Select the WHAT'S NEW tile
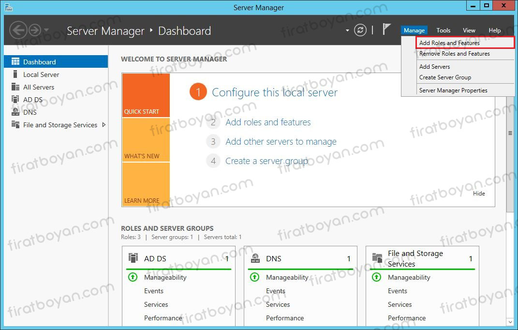This screenshot has height=330, width=518. tap(146, 140)
